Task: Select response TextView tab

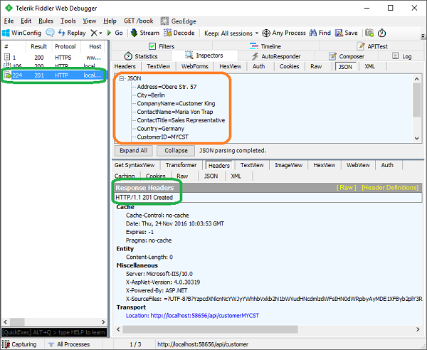Action: click(252, 165)
